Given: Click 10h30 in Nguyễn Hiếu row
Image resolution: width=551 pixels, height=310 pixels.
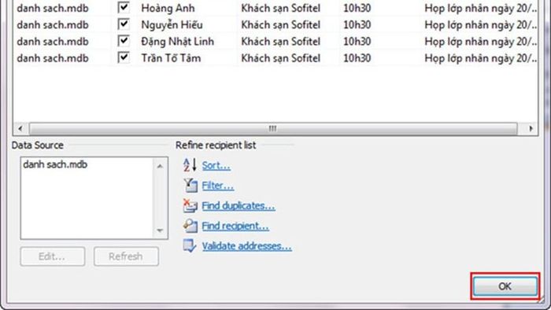Looking at the screenshot, I should click(x=357, y=25).
